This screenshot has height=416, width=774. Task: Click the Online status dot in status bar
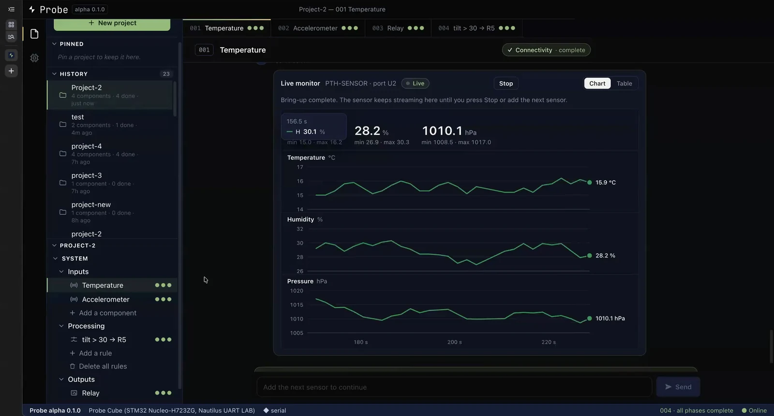[744, 410]
